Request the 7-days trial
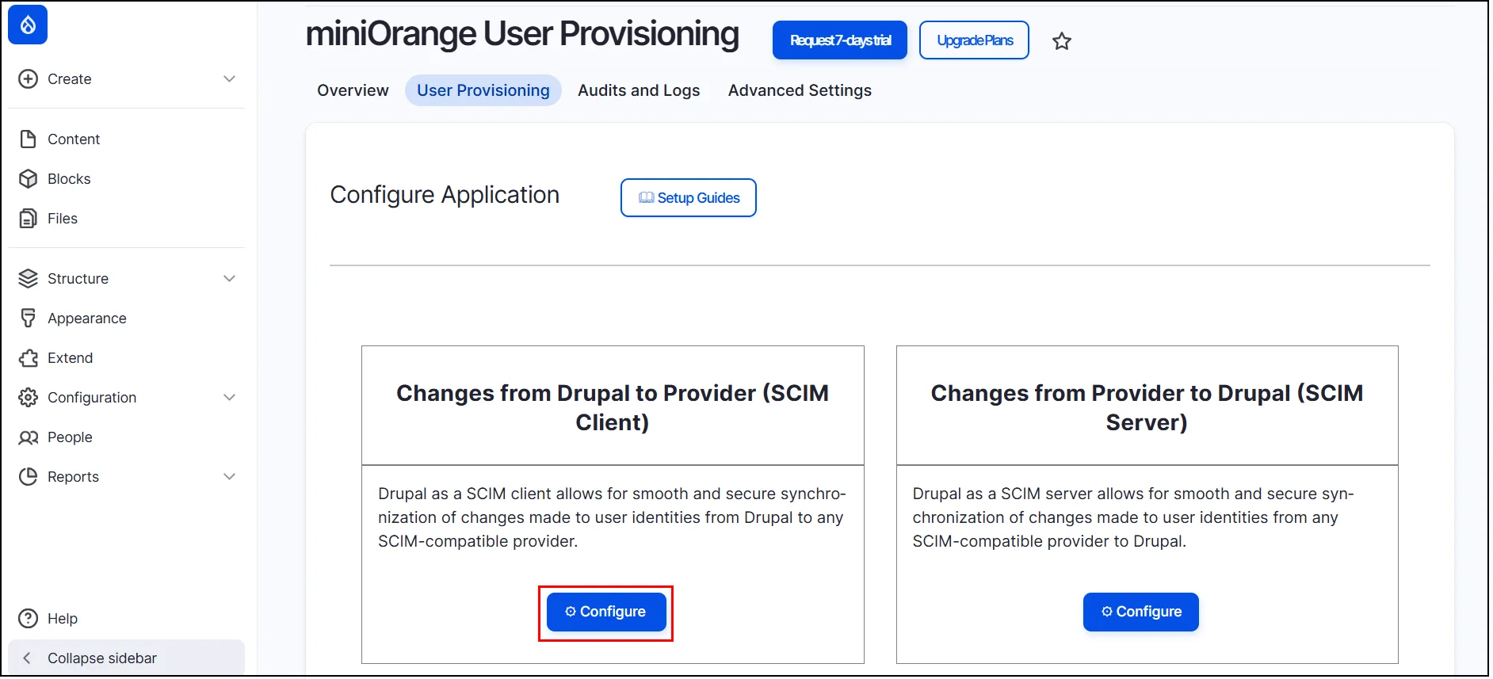Screen dimensions: 1493x679 tap(840, 40)
